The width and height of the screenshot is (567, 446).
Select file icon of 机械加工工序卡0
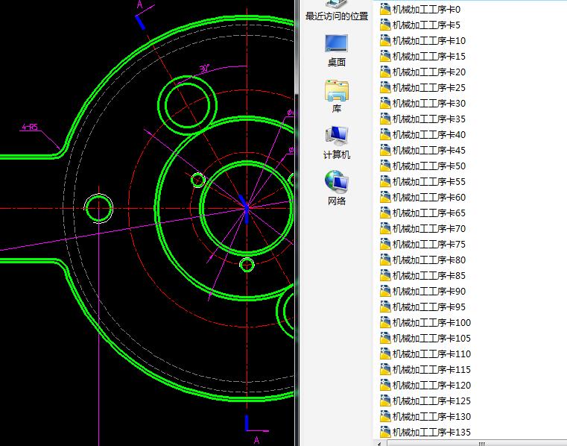coord(385,10)
